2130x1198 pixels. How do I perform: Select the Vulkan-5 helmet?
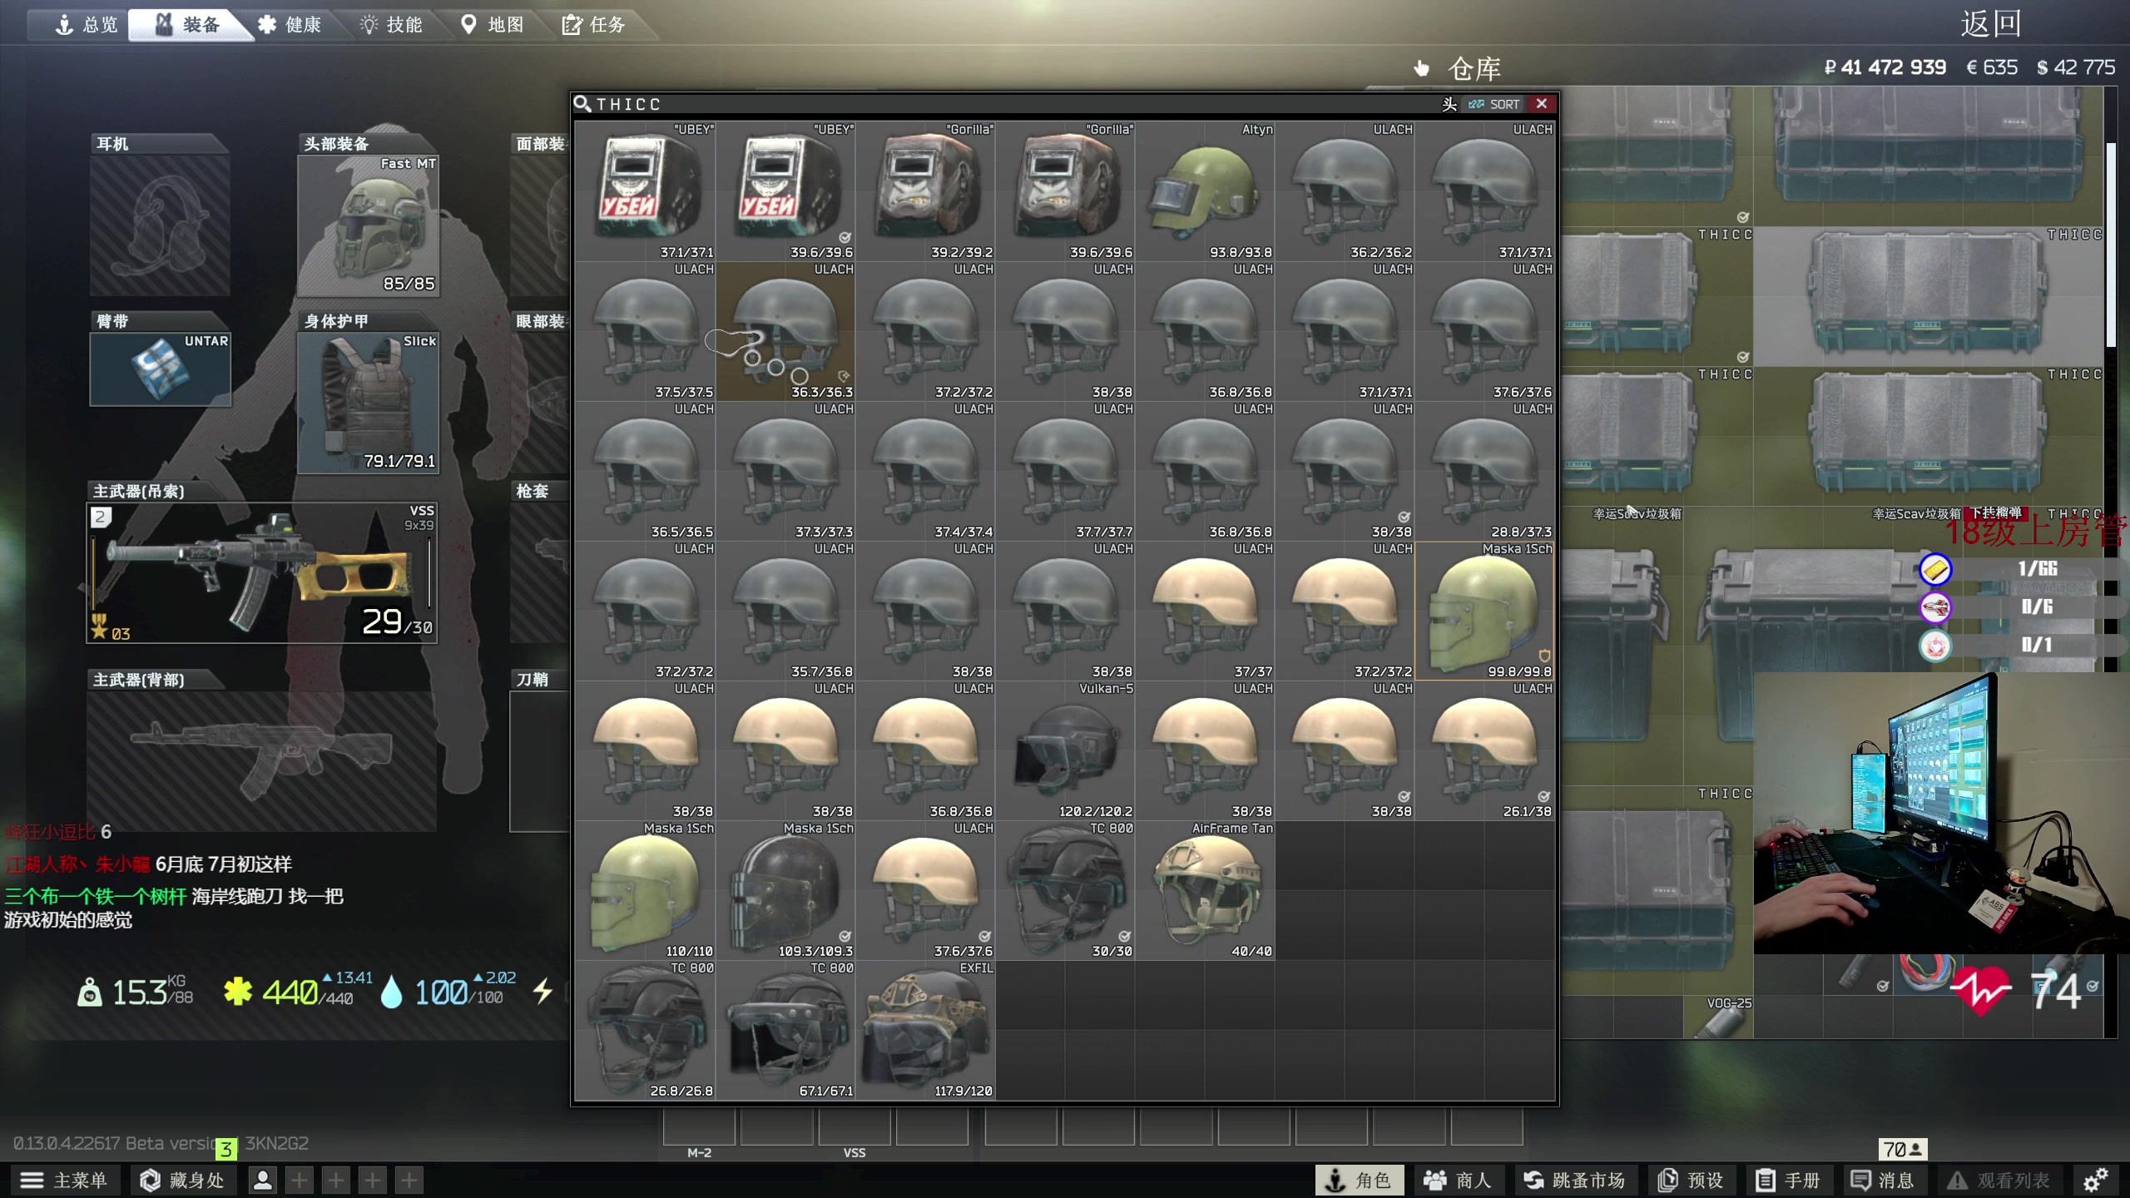pyautogui.click(x=1065, y=750)
